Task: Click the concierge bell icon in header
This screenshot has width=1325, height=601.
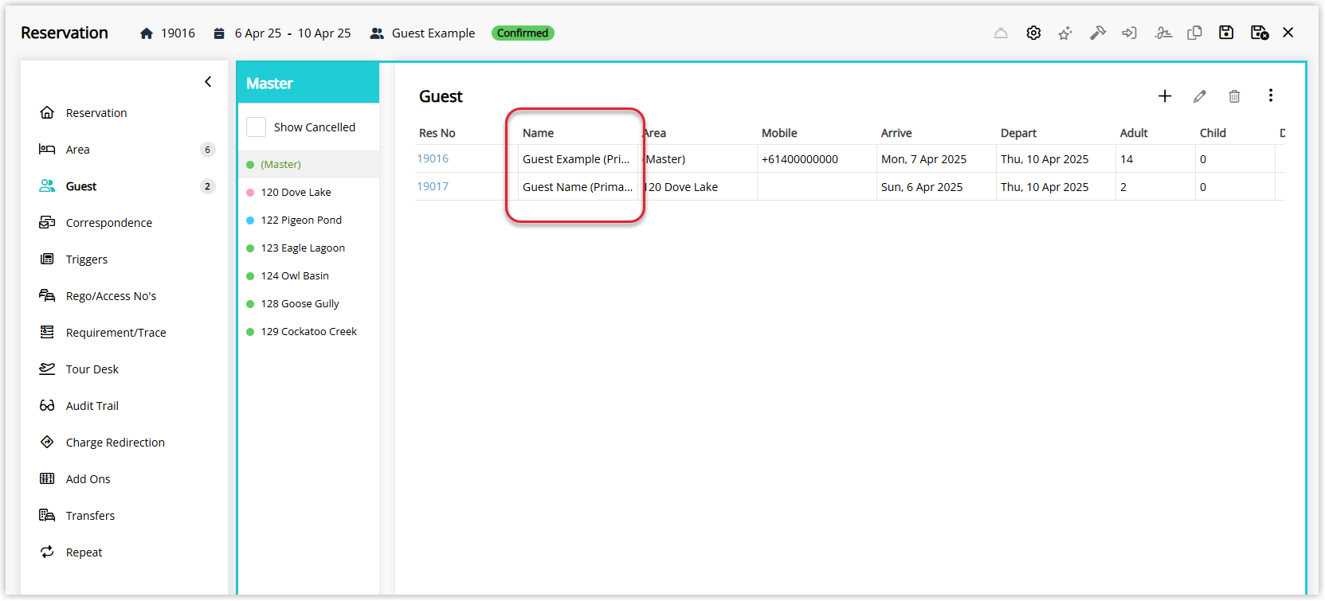Action: [x=1001, y=33]
